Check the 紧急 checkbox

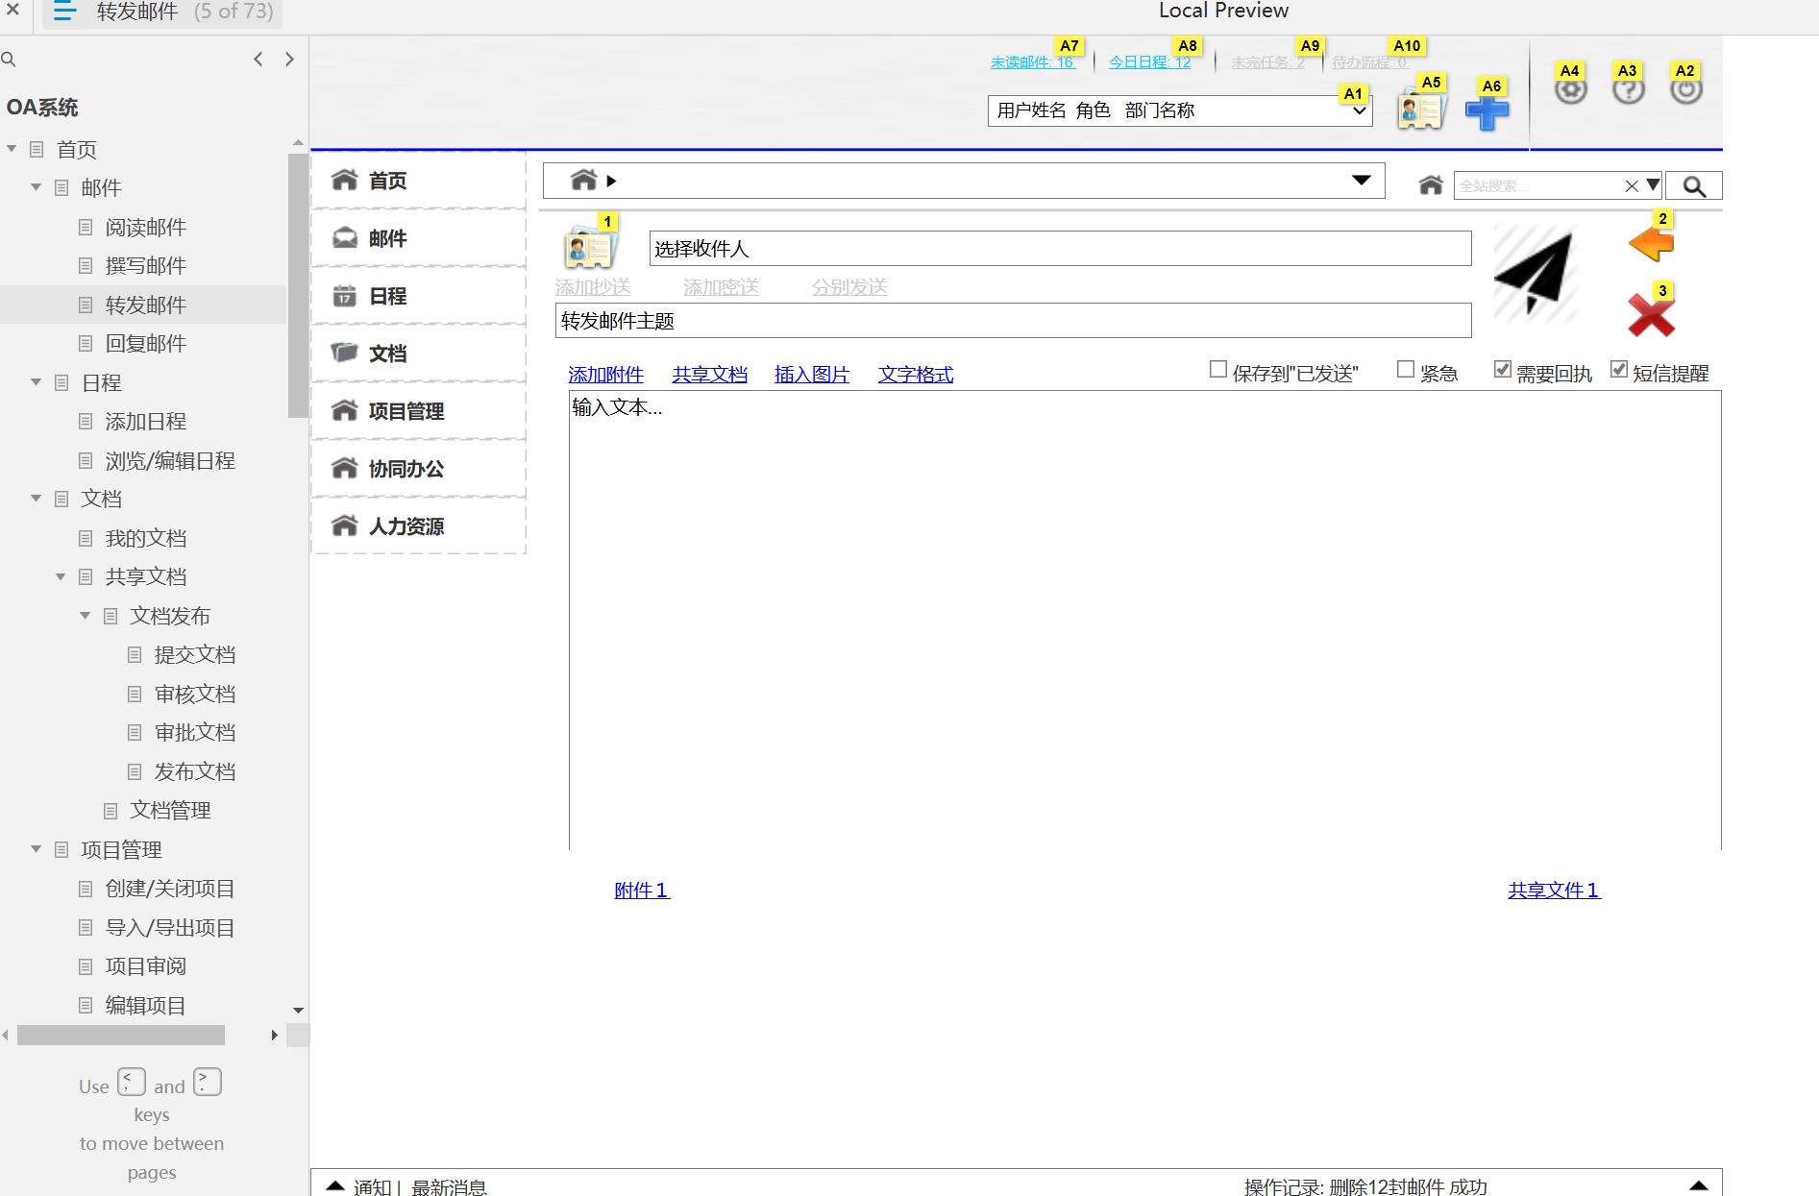(x=1406, y=370)
